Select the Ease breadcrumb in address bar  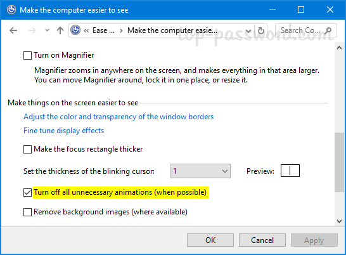[x=103, y=30]
